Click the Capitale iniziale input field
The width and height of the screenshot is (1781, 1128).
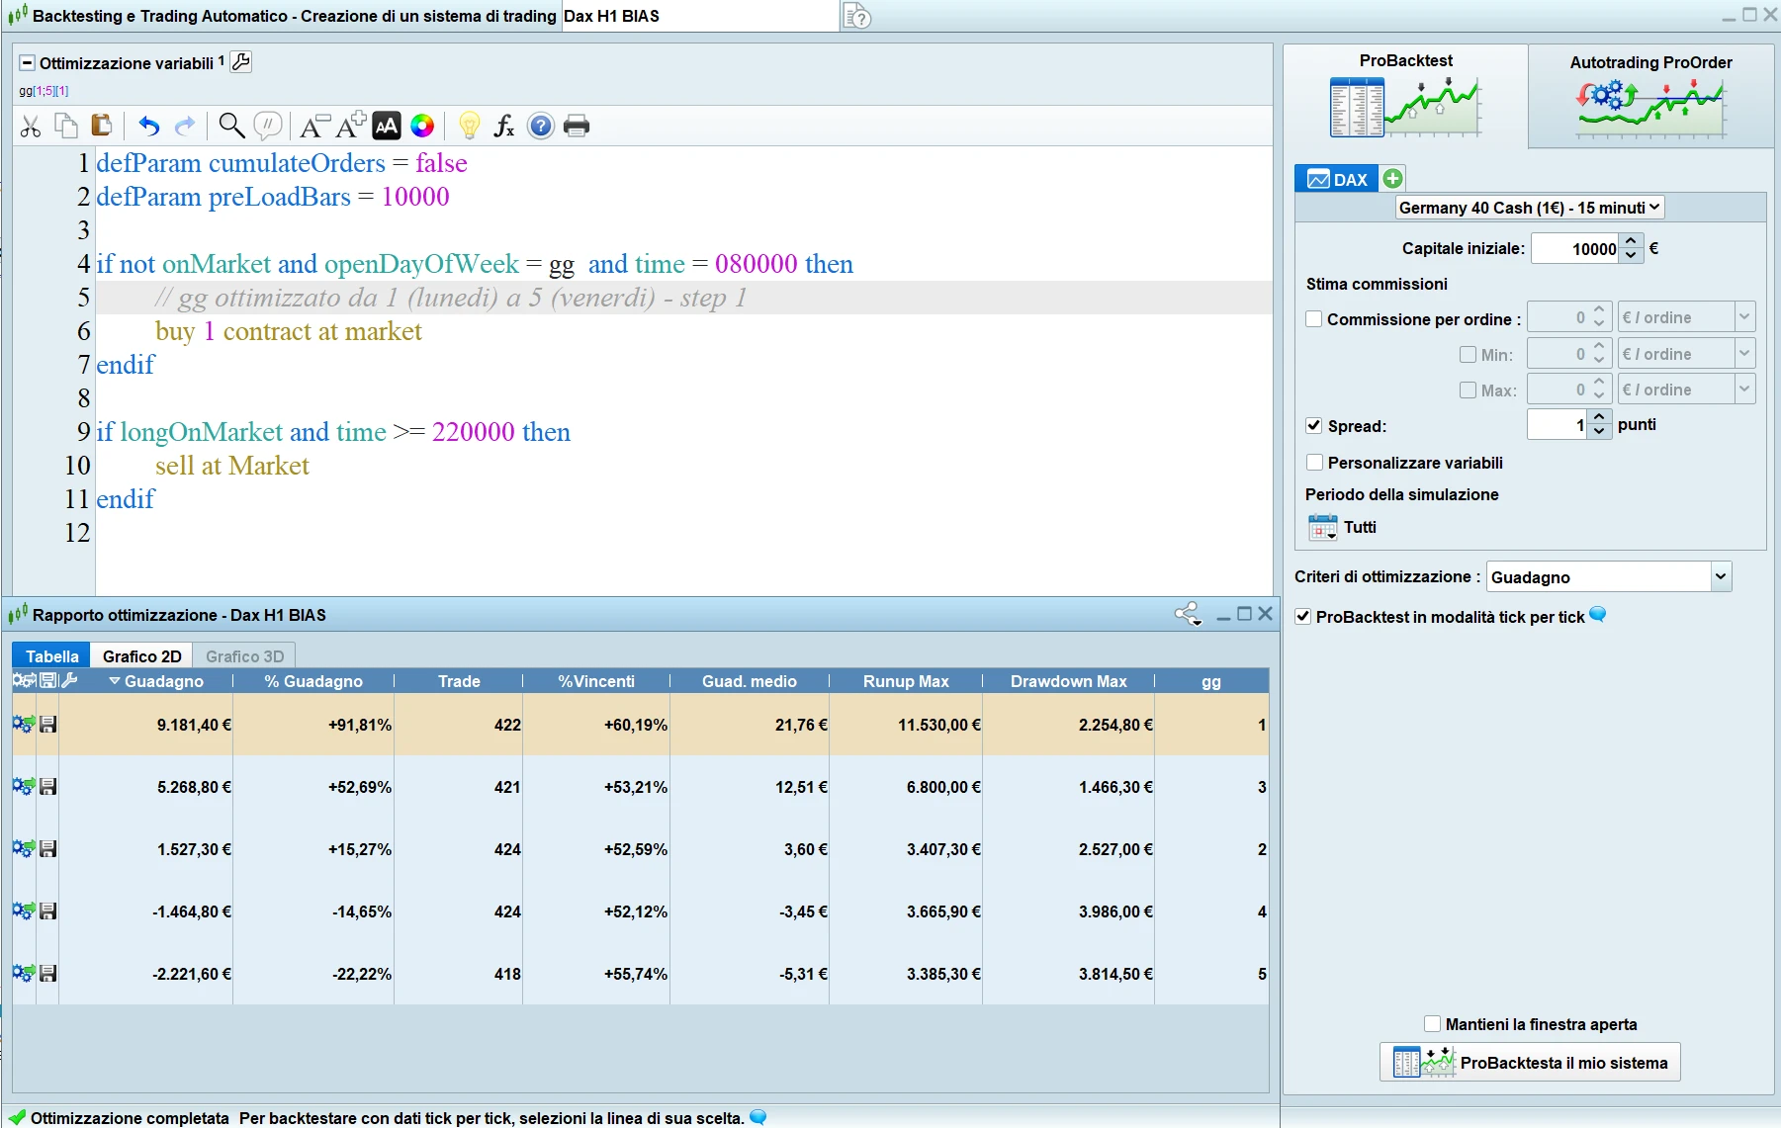pos(1576,249)
